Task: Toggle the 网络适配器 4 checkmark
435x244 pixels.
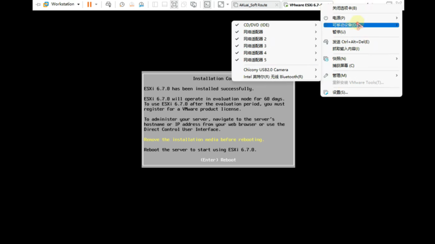Action: pos(237,53)
